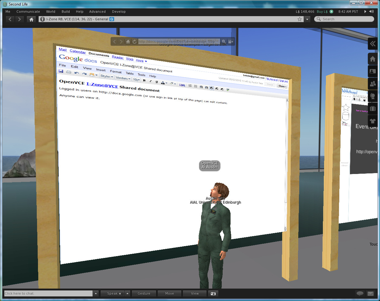The image size is (380, 301).
Task: Click the Reader link in Google Docs
Action: pyautogui.click(x=118, y=57)
